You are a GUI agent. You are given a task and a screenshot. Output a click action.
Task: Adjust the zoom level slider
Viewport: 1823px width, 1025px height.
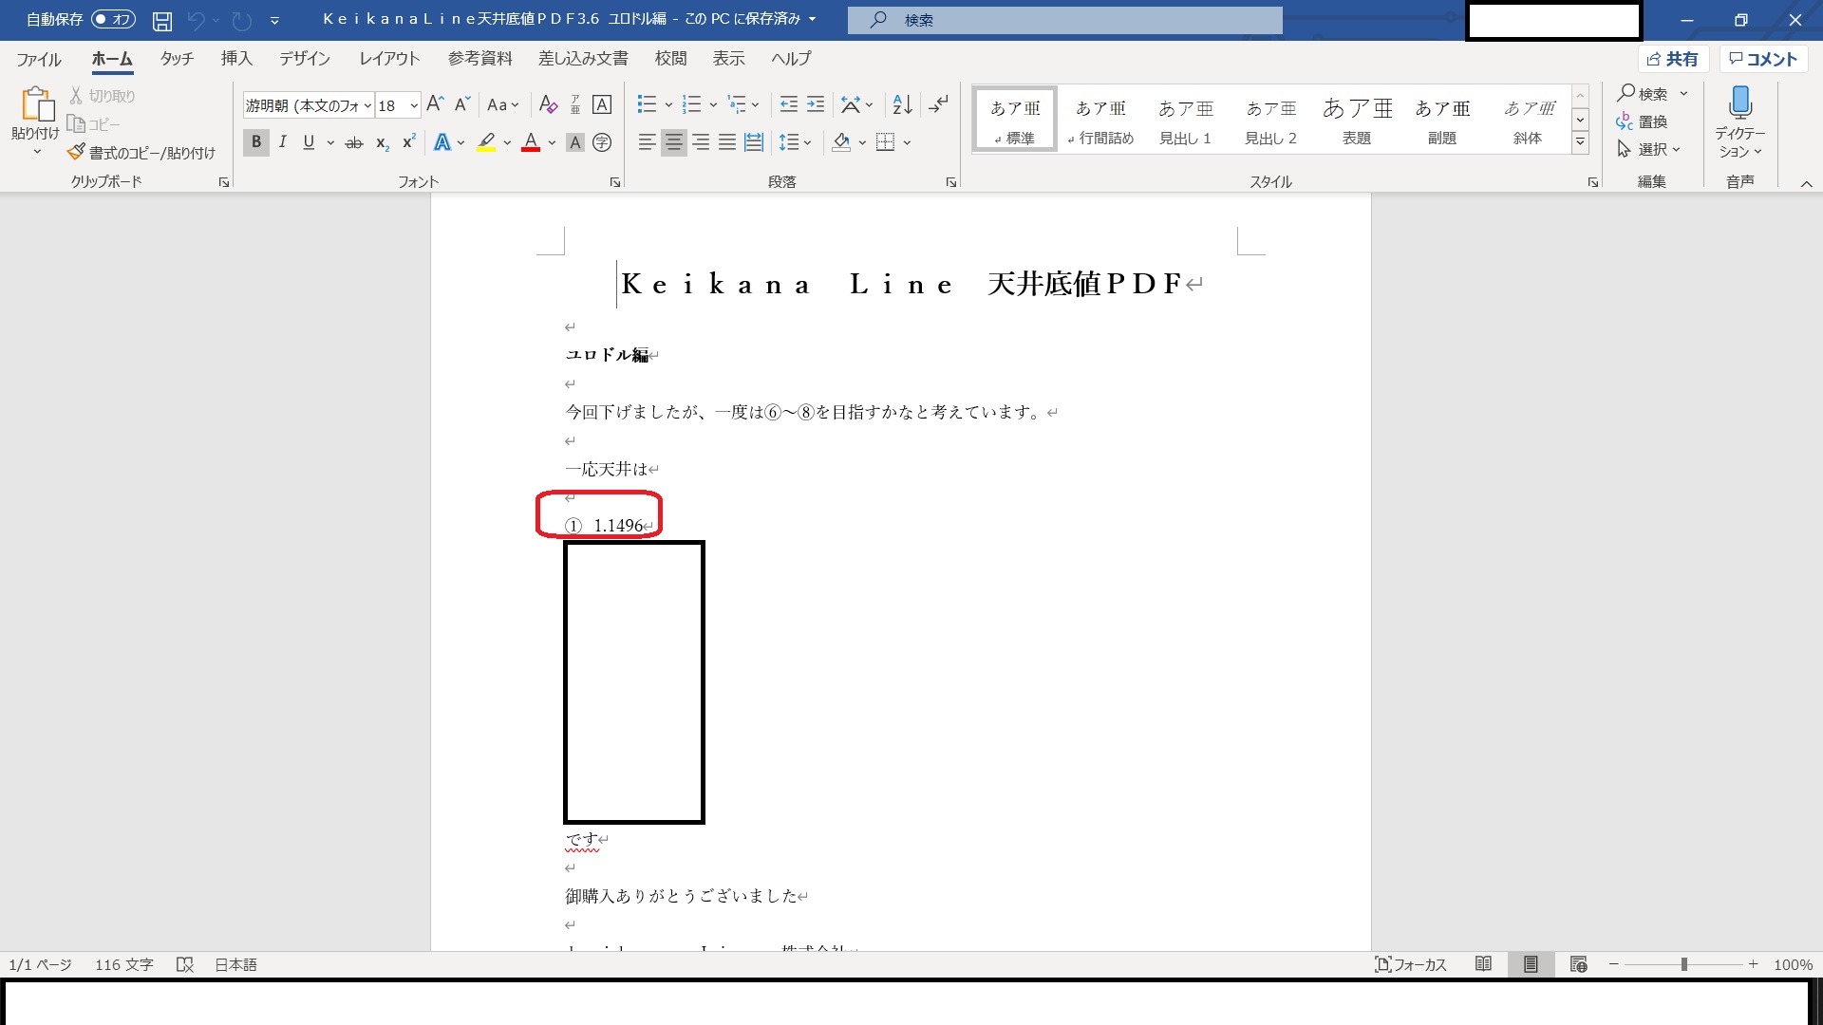pos(1683,964)
